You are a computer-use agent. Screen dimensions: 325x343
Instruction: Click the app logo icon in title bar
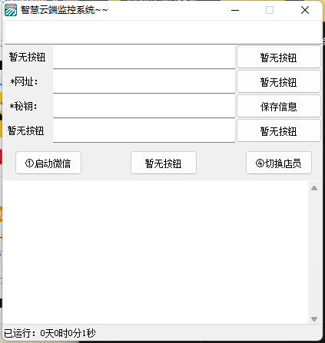pyautogui.click(x=11, y=10)
